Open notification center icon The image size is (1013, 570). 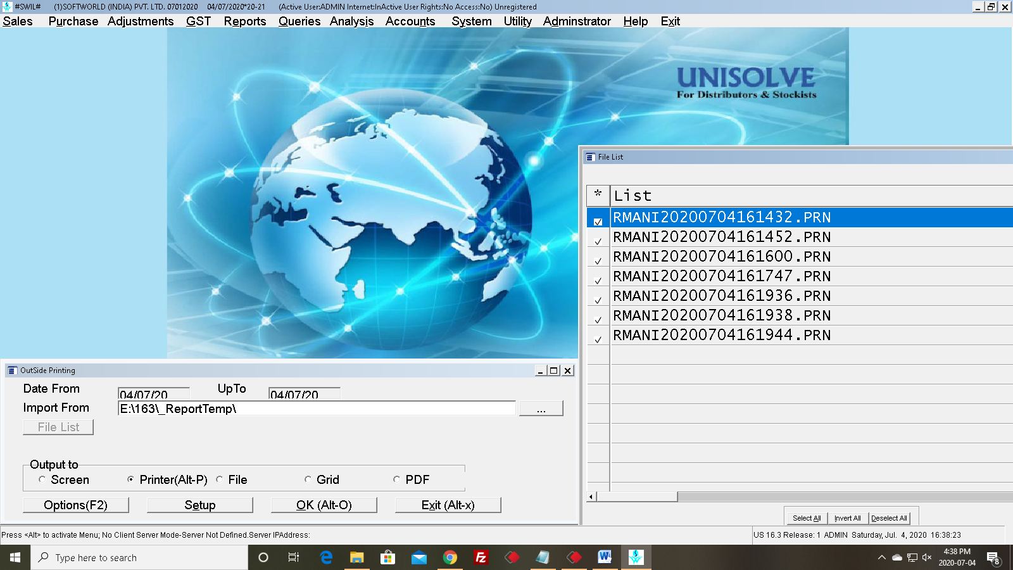pos(993,557)
